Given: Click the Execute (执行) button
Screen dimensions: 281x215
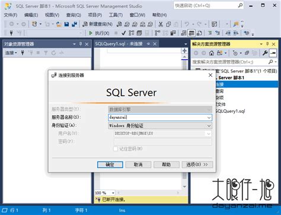Looking at the screenshot, I should (x=99, y=33).
